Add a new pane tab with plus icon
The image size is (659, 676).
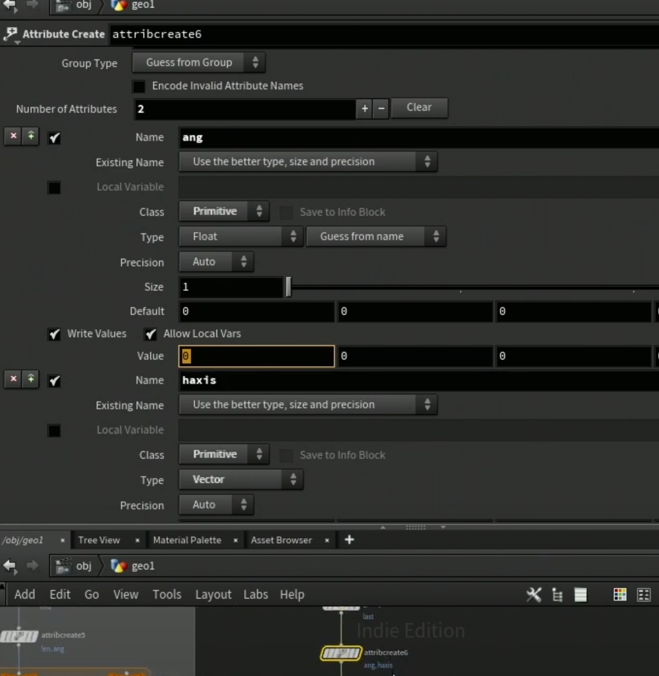pos(349,540)
